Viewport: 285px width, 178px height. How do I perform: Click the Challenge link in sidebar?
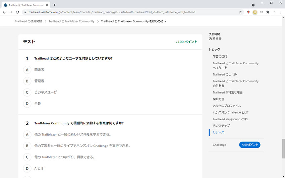click(x=219, y=145)
